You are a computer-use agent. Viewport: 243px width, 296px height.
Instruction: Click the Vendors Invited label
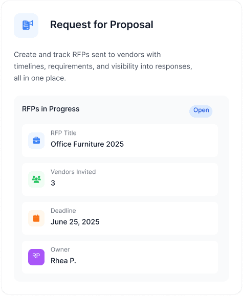click(x=73, y=172)
